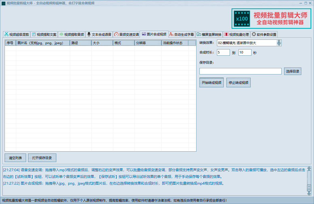Click the status bar disclaimer text

114,201
